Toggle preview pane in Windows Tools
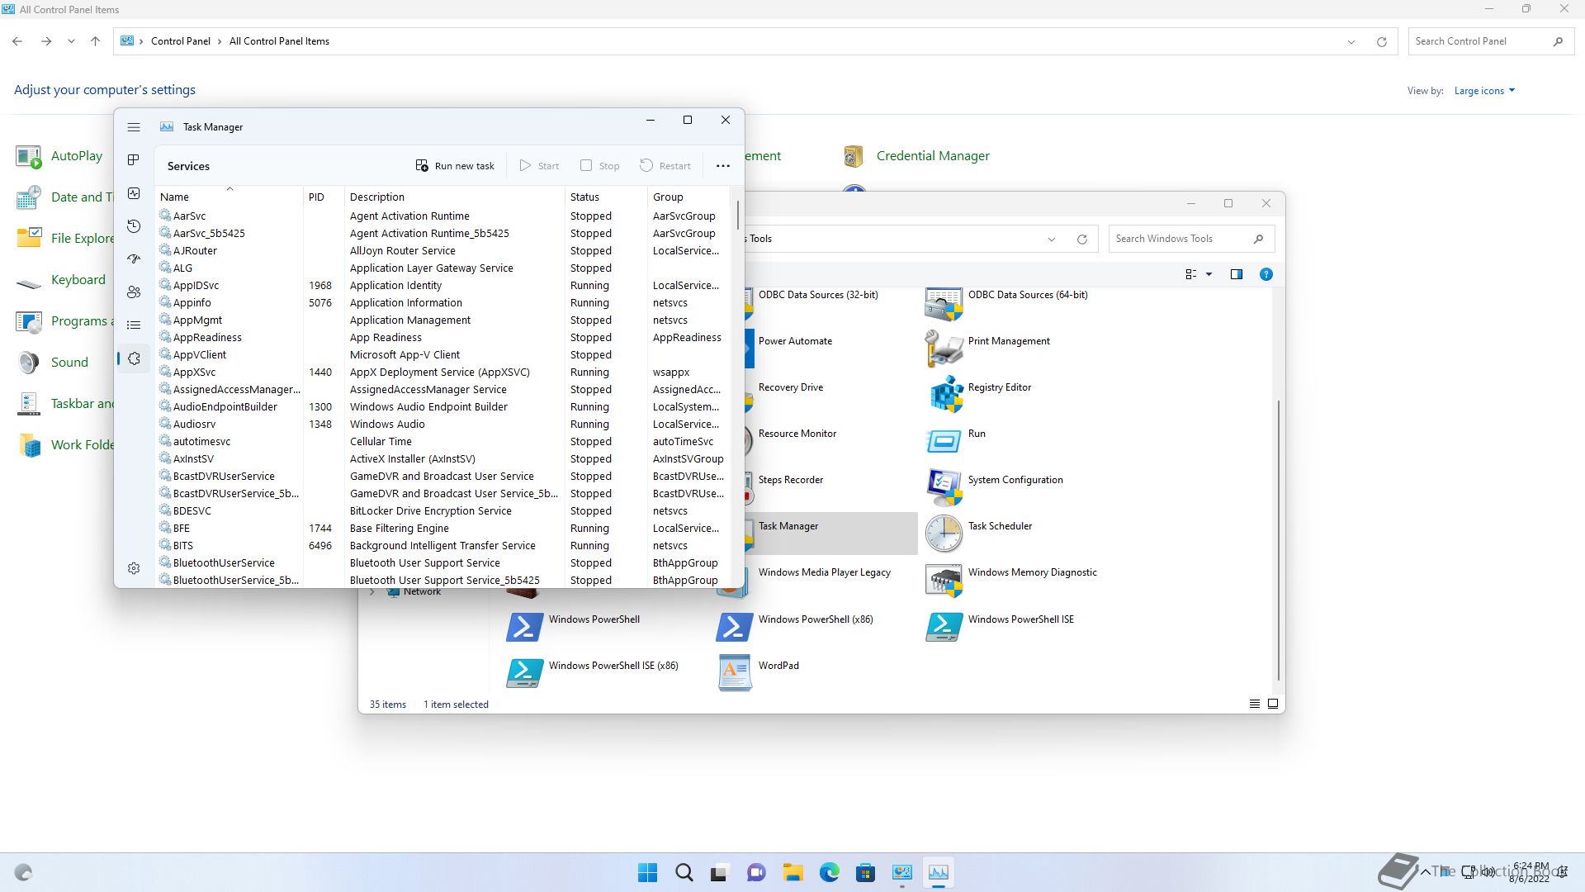 point(1236,274)
